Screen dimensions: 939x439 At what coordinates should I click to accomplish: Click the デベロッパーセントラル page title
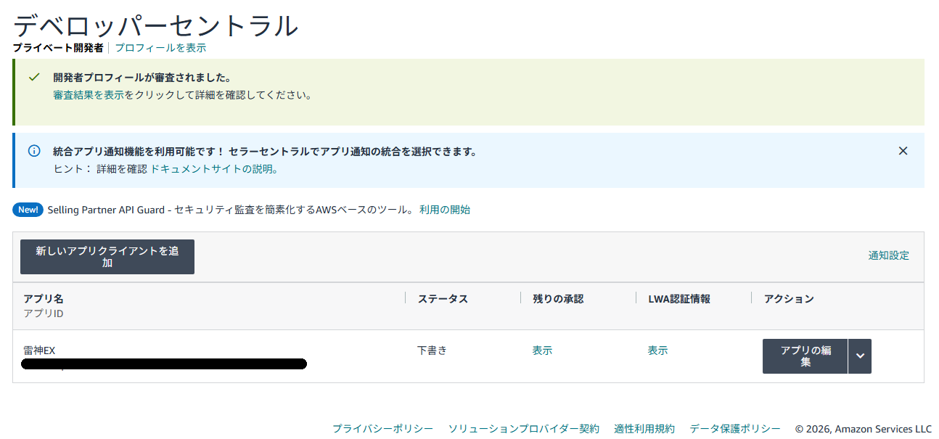(x=155, y=25)
